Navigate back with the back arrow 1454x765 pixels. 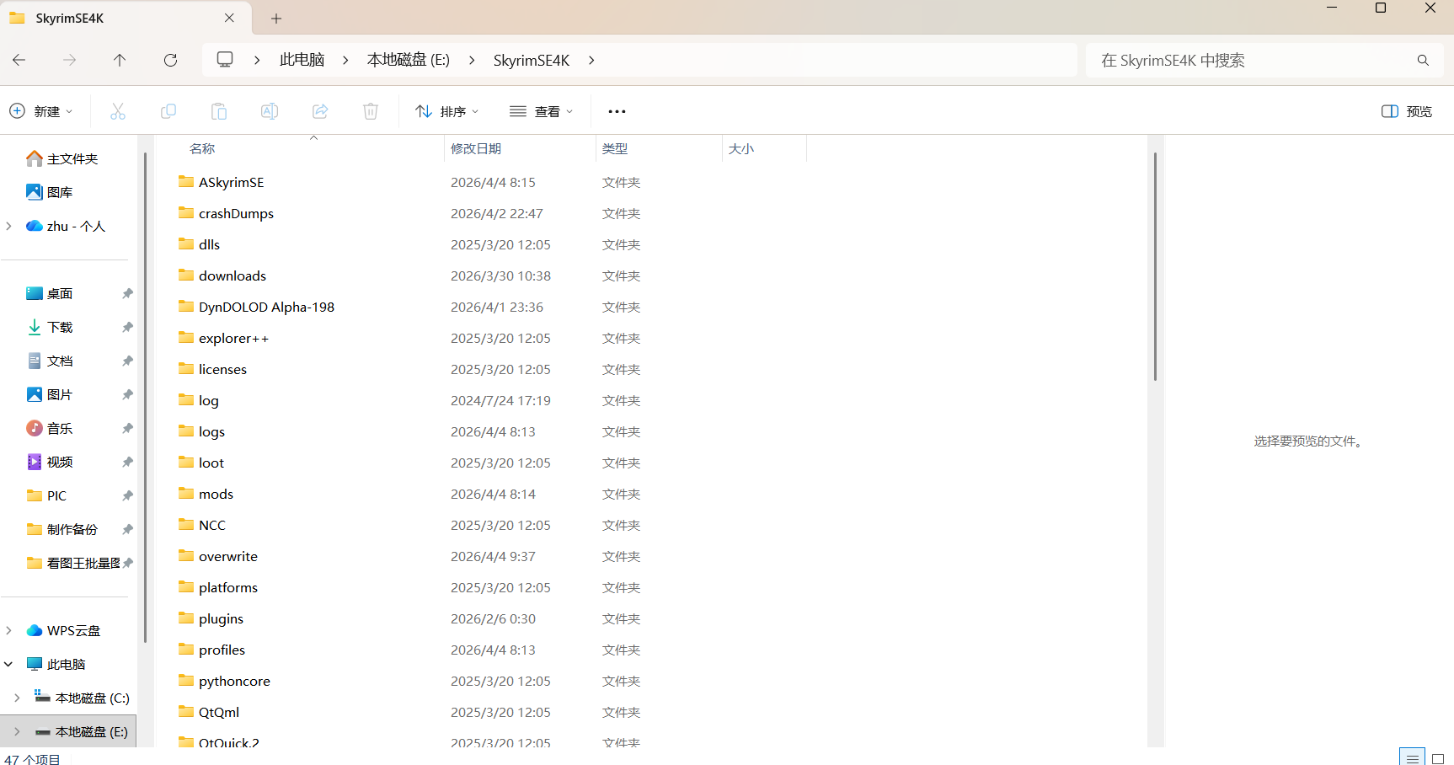pos(19,60)
